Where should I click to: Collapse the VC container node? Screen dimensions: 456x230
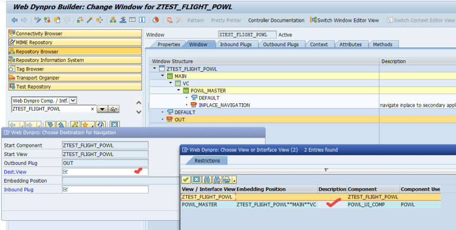point(170,83)
